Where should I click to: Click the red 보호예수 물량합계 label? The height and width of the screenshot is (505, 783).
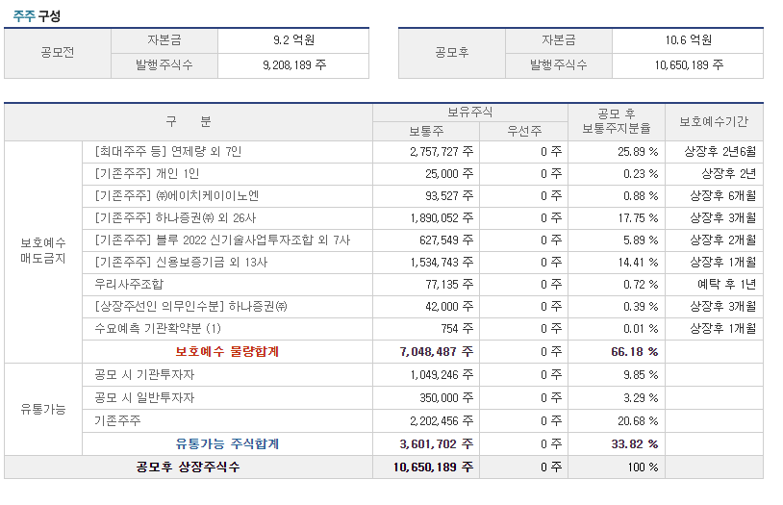point(227,352)
